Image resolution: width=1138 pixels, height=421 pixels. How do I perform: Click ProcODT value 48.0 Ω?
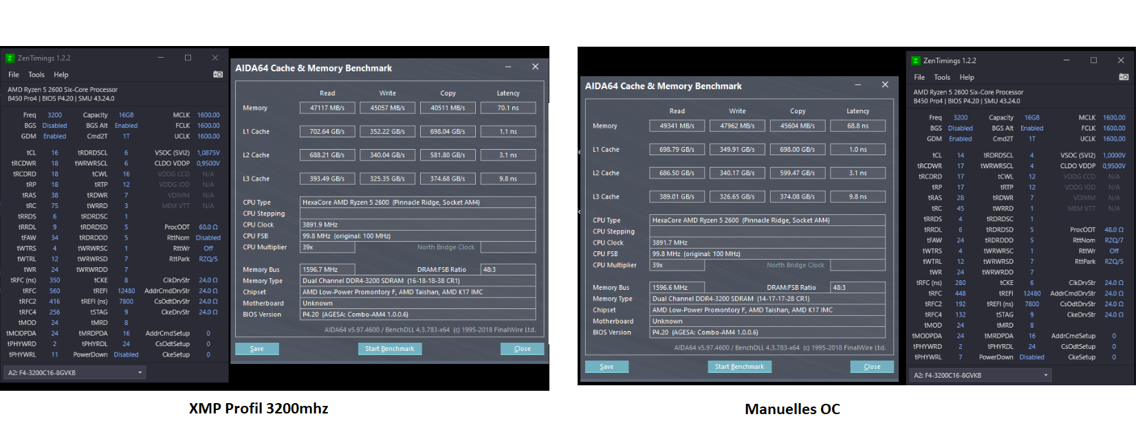(x=1114, y=230)
